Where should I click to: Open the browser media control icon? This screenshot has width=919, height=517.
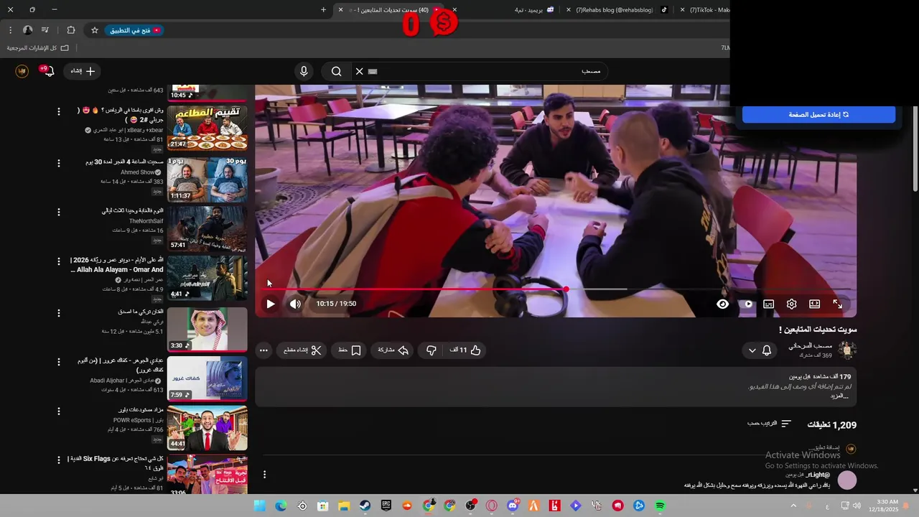coord(45,30)
